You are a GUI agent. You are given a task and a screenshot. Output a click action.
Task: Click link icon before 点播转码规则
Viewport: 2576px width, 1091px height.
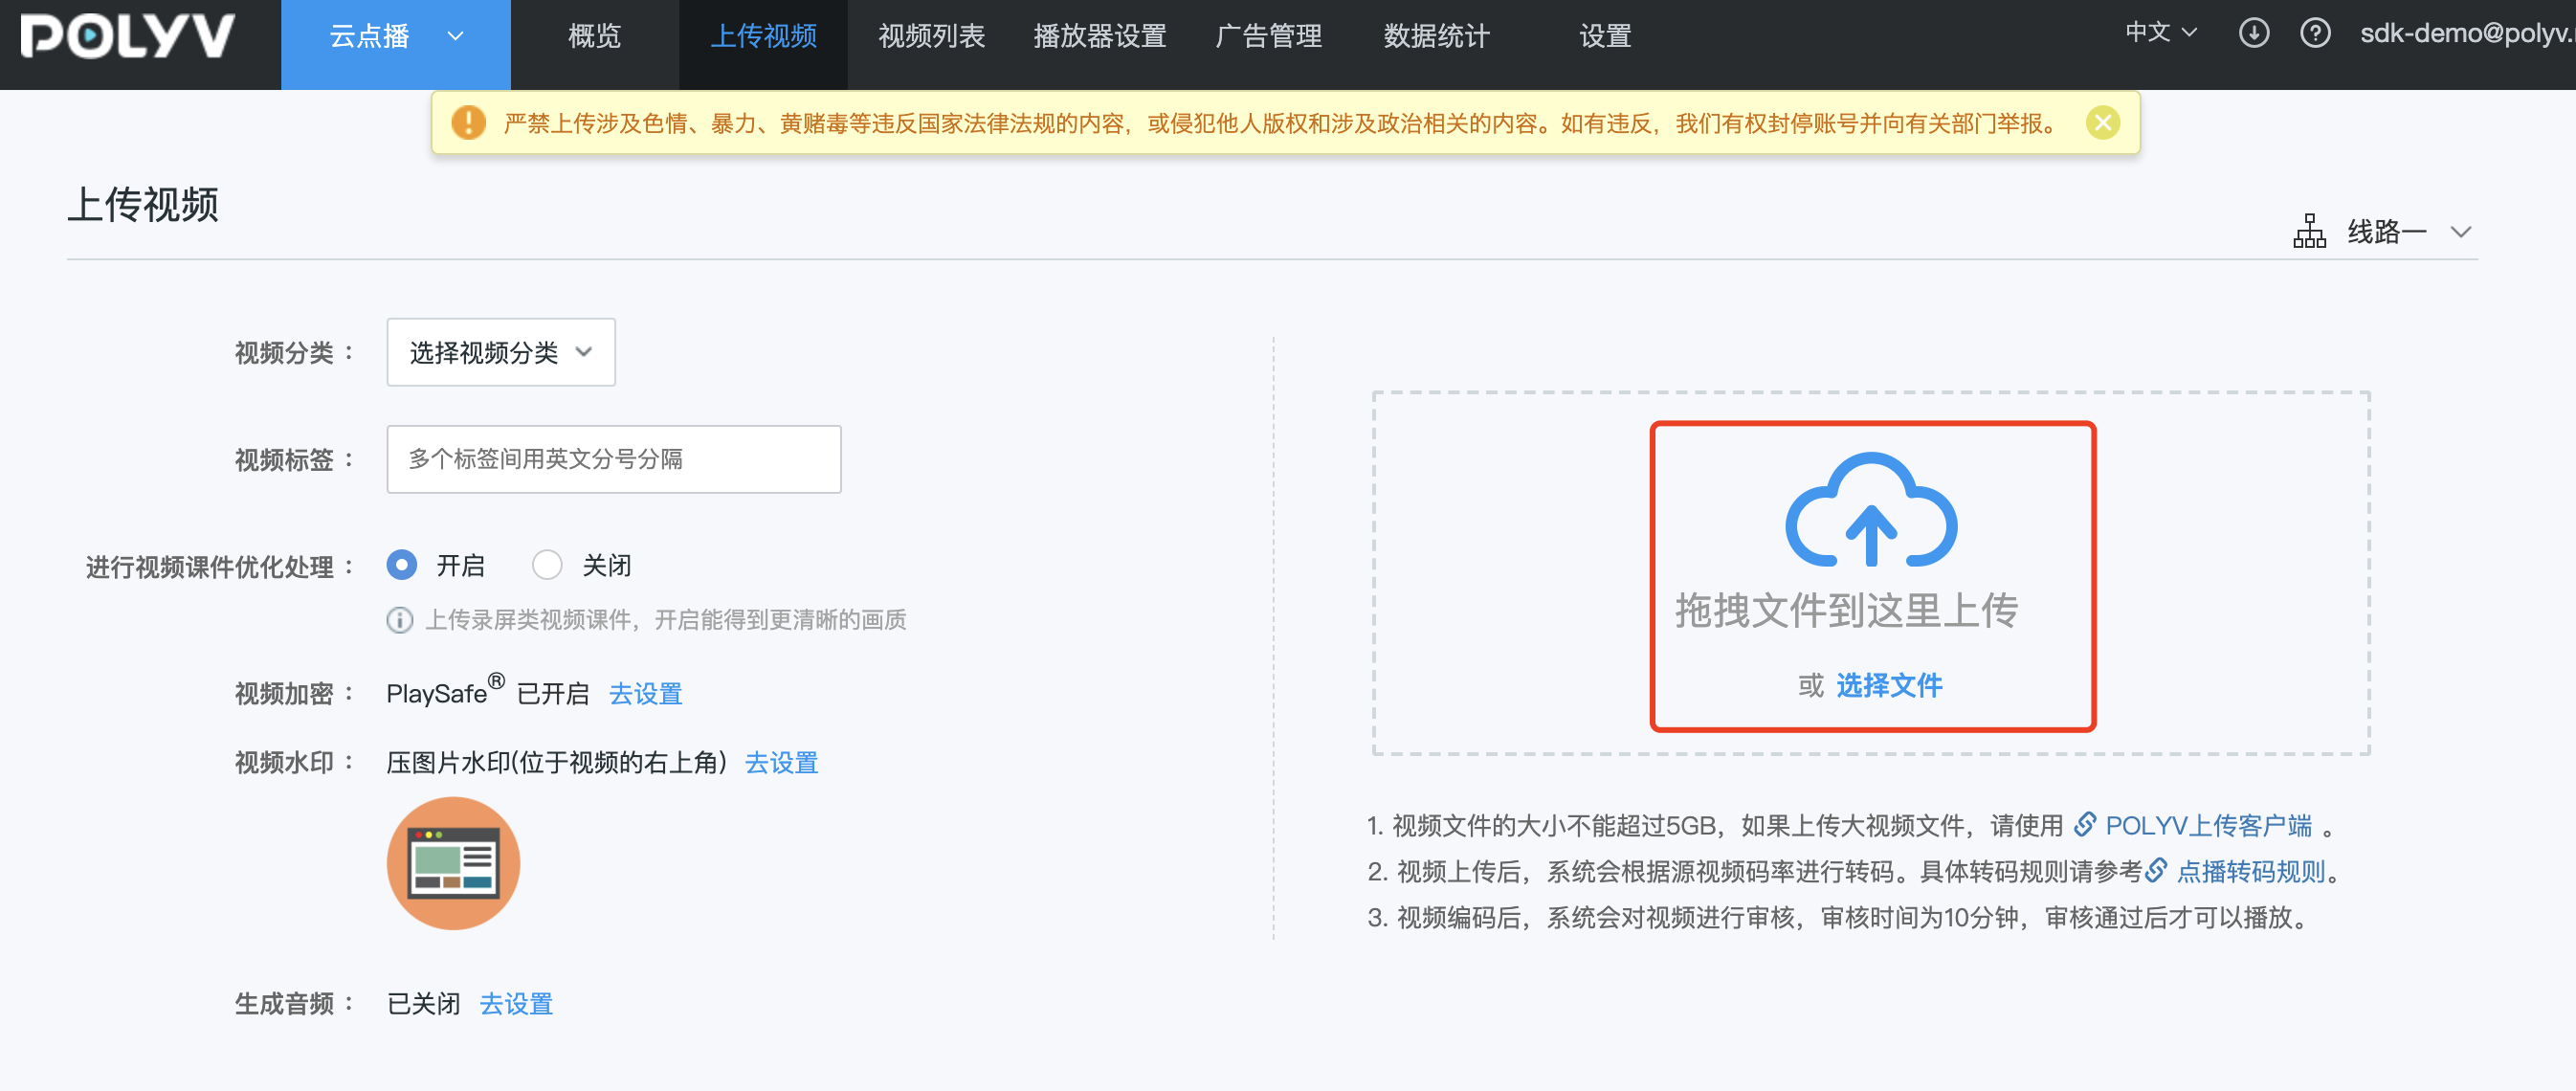point(2156,870)
